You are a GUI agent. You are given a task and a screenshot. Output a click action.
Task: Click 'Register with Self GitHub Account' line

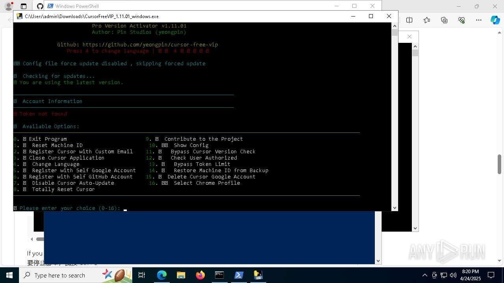(x=73, y=177)
